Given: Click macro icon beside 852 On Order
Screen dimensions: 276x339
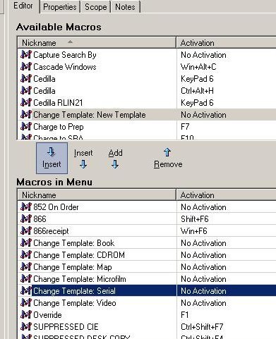Looking at the screenshot, I should 26,207.
